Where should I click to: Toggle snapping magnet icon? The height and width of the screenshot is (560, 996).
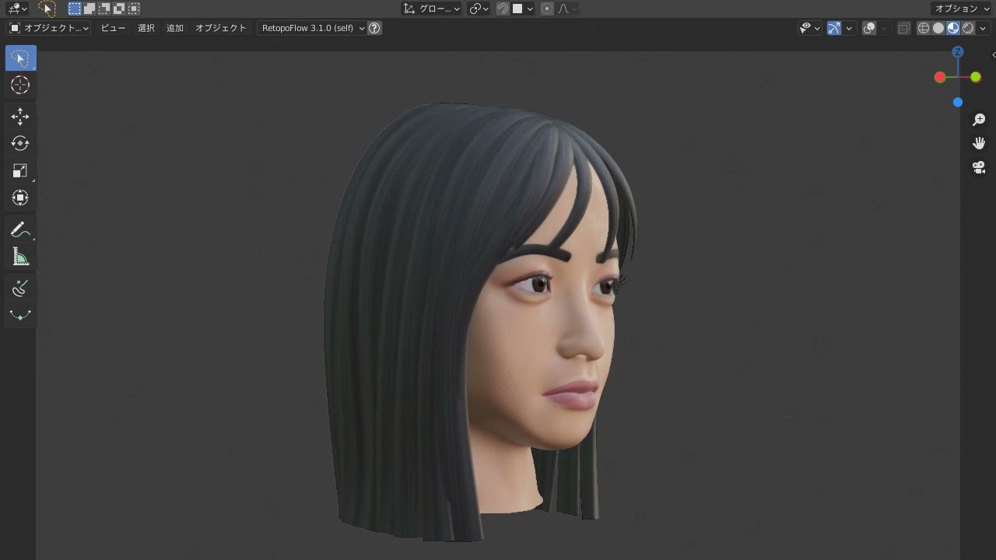point(503,9)
